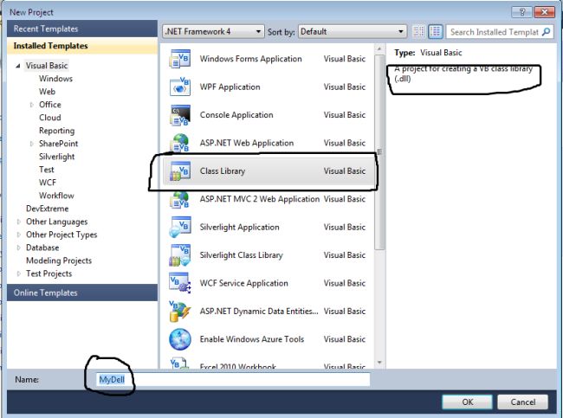Click the ASP.NET Web Application icon
The width and height of the screenshot is (563, 418).
point(179,143)
